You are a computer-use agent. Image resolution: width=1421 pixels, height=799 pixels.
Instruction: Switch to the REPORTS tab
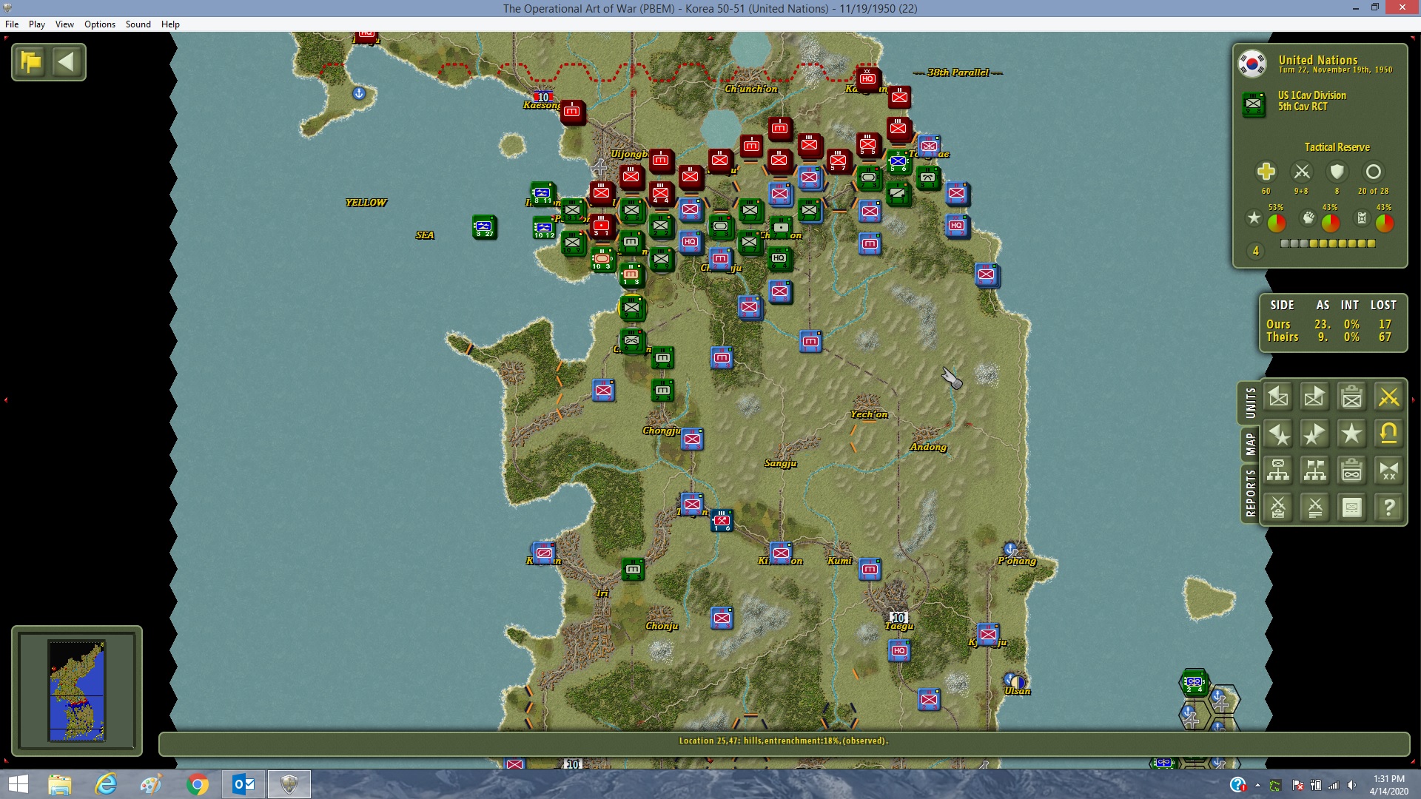click(x=1250, y=493)
